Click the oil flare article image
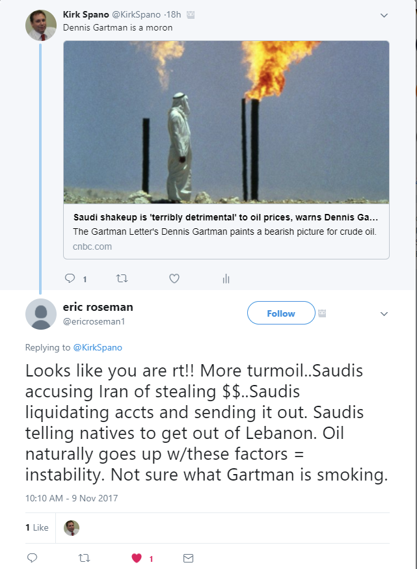 (226, 122)
